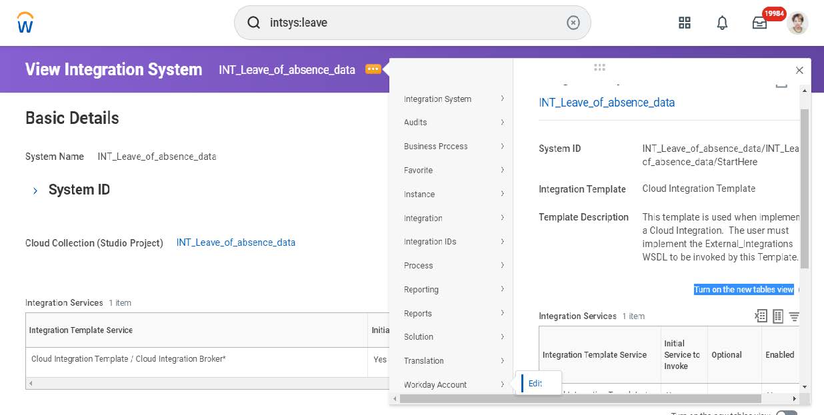The image size is (824, 415).
Task: Expand the Reporting chevron arrow
Action: (x=502, y=289)
